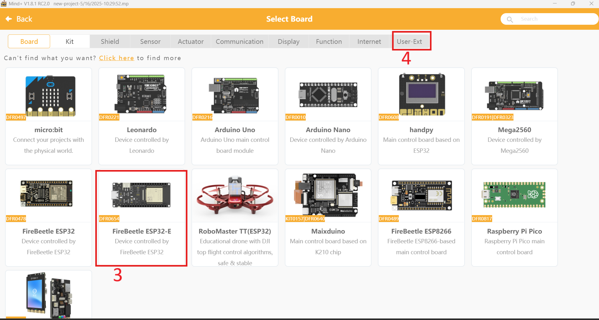Image resolution: width=599 pixels, height=320 pixels.
Task: Click the DFR0654 product code tag
Action: tap(109, 219)
